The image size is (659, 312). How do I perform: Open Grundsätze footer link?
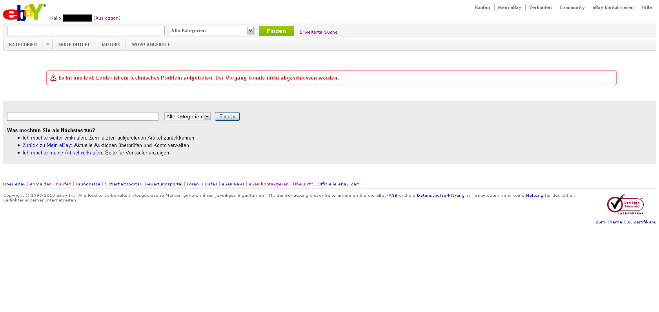pos(88,184)
